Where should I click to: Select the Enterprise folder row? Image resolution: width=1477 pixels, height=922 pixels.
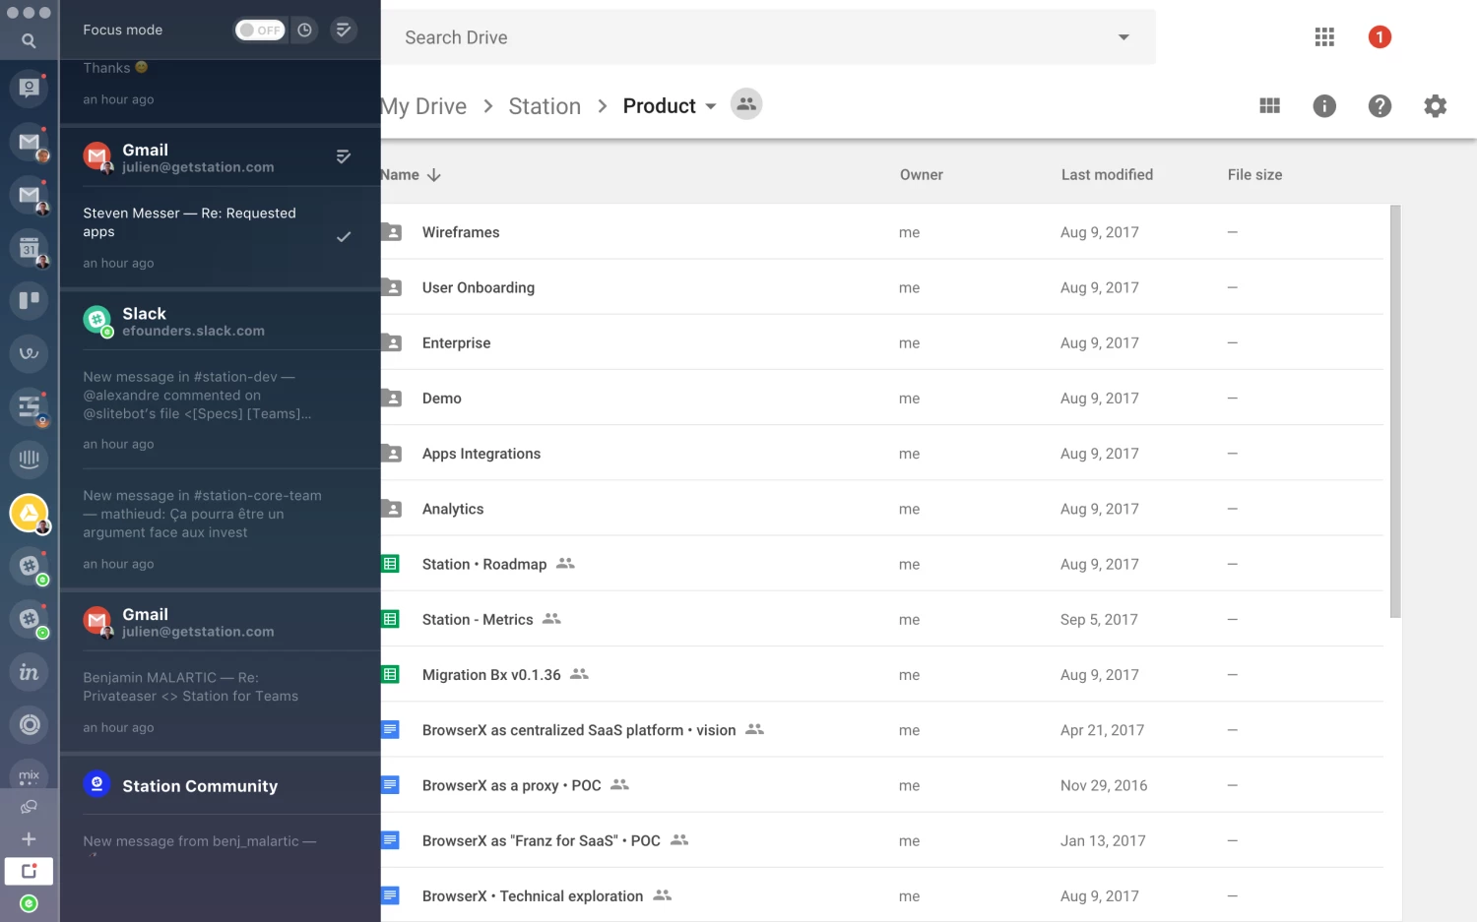pyautogui.click(x=882, y=342)
